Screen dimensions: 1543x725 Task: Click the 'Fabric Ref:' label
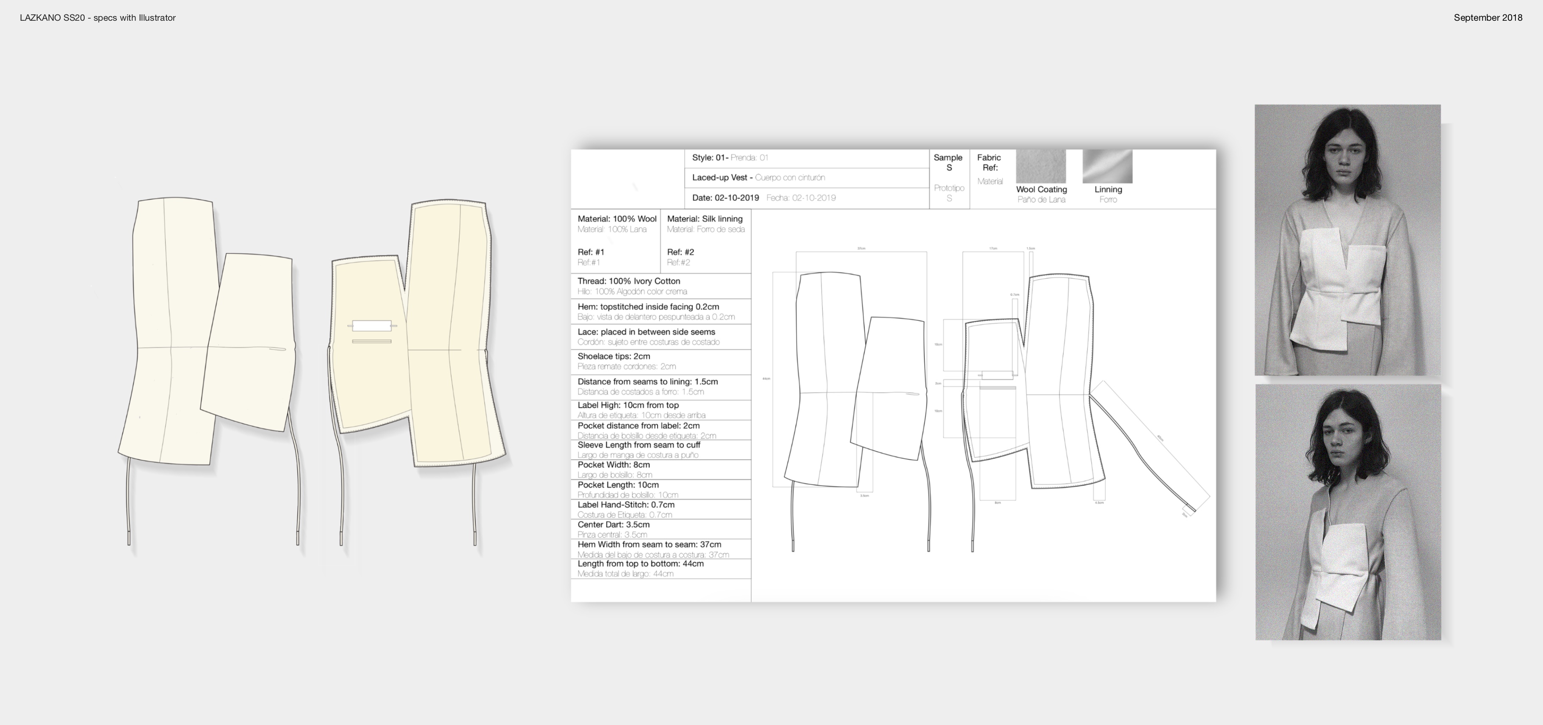click(989, 163)
